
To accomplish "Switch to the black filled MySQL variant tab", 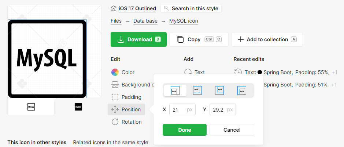I will [x=78, y=107].
